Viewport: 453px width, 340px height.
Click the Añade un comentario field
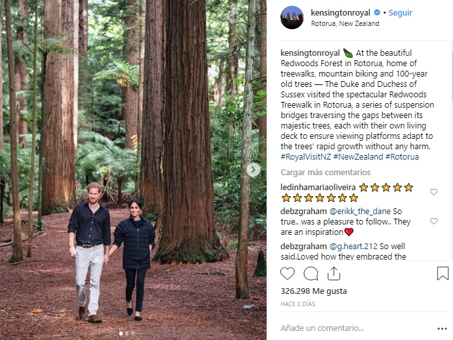(350, 328)
